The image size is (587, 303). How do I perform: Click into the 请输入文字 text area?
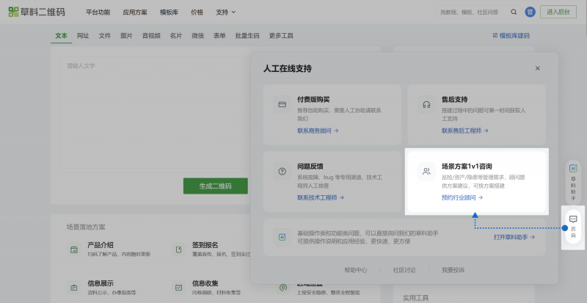pos(156,112)
